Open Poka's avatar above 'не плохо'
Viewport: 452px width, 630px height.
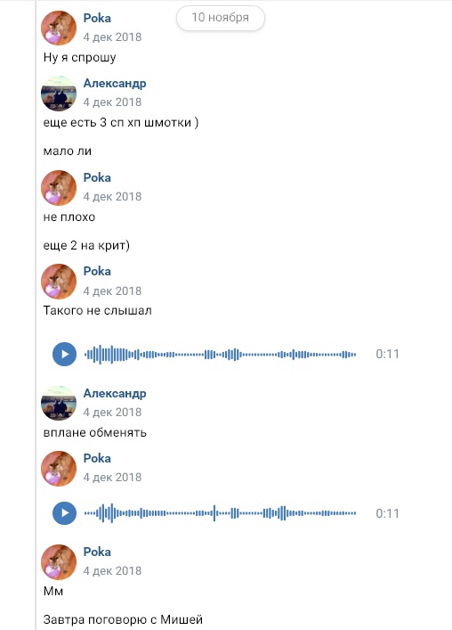pos(59,188)
